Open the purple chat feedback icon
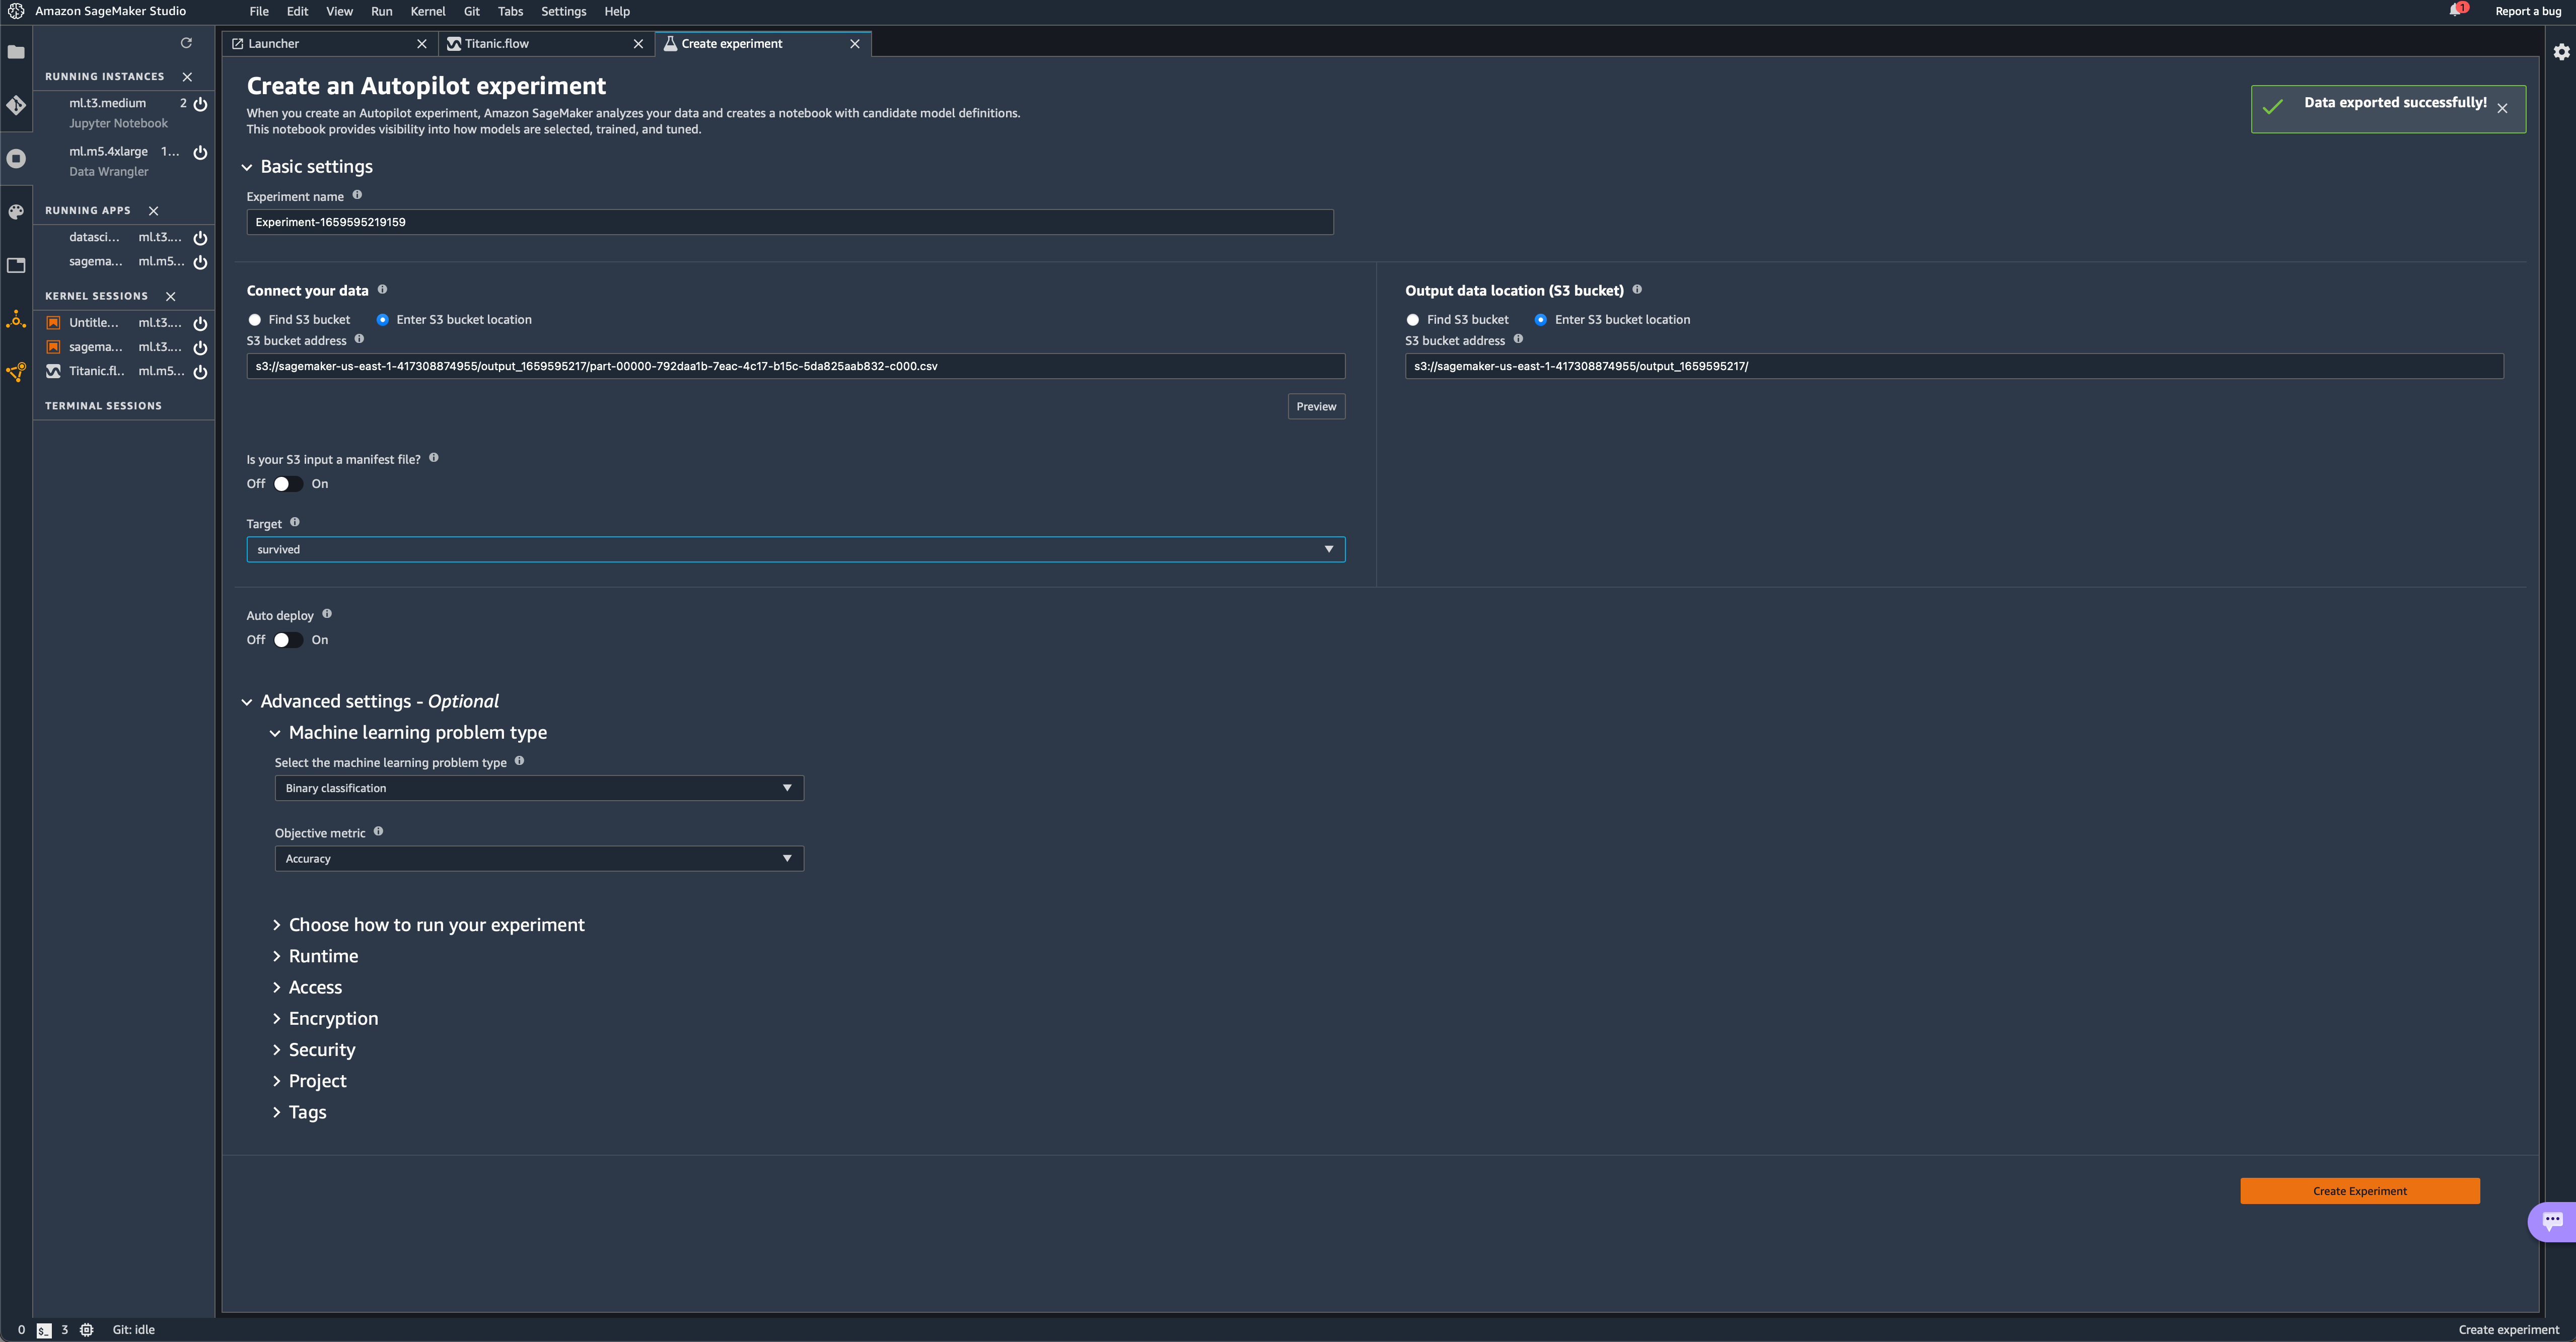 click(2552, 1220)
